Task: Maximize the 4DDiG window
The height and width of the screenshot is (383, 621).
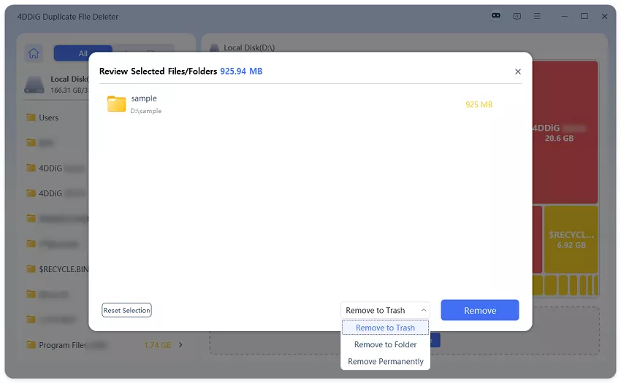Action: 584,16
